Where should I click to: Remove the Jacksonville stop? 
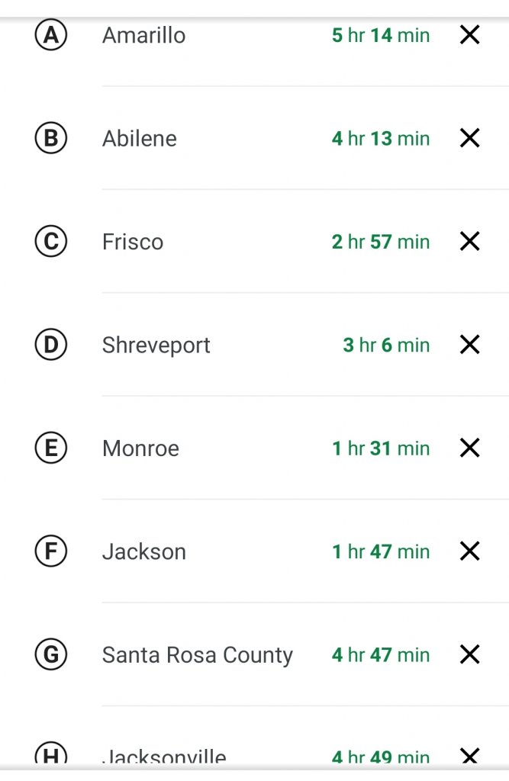click(x=469, y=756)
